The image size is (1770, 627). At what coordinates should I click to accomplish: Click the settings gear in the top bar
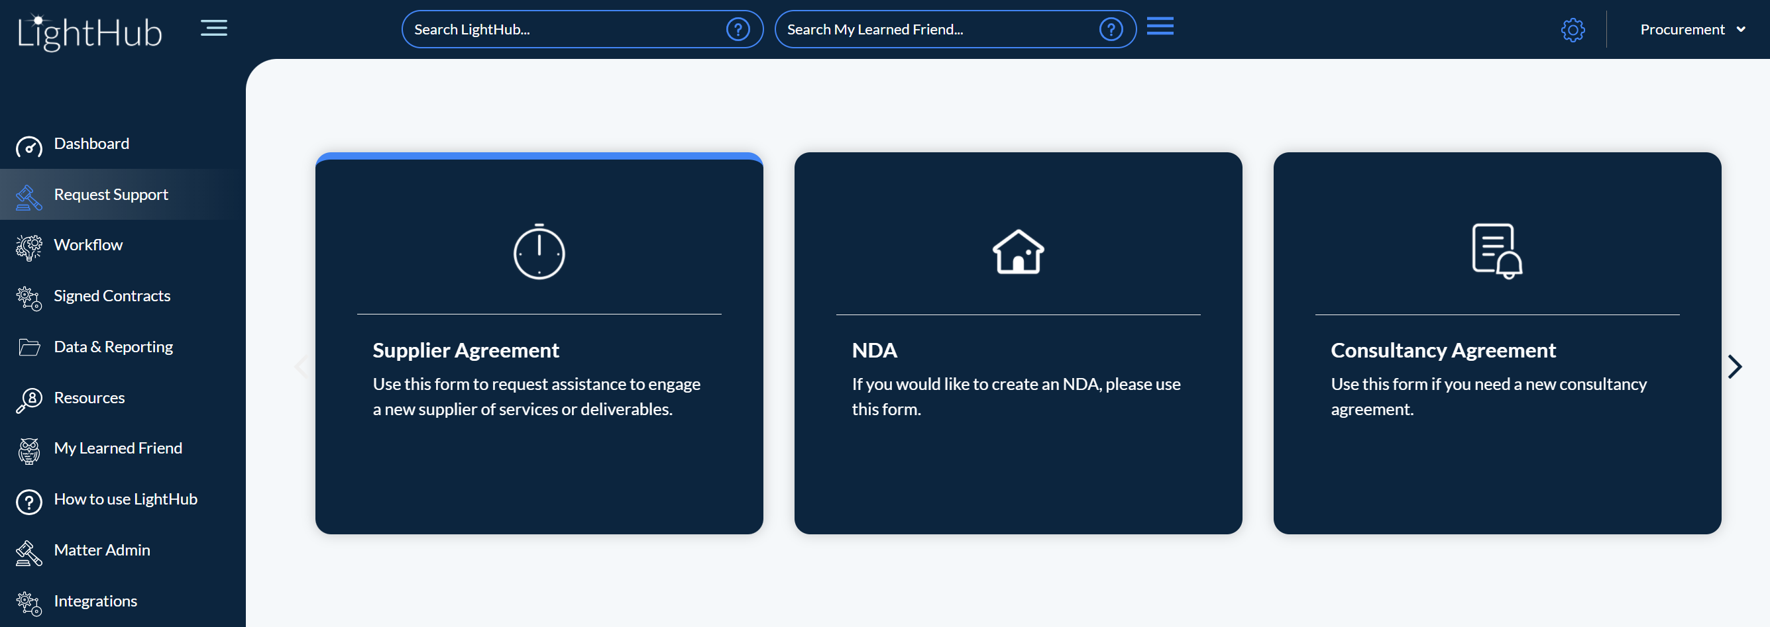[1573, 29]
